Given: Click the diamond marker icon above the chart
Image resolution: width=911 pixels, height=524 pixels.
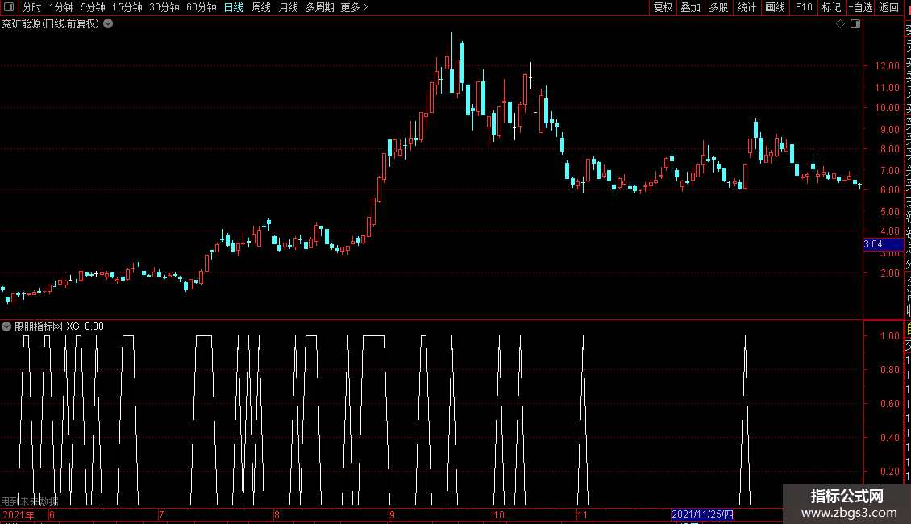Looking at the screenshot, I should click(840, 24).
